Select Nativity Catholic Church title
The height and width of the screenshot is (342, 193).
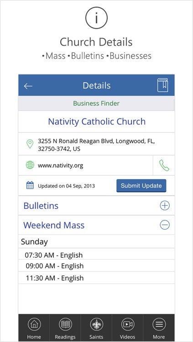(97, 121)
